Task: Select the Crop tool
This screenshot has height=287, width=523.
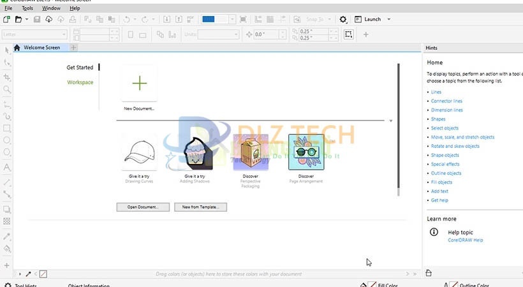Action: [x=7, y=77]
